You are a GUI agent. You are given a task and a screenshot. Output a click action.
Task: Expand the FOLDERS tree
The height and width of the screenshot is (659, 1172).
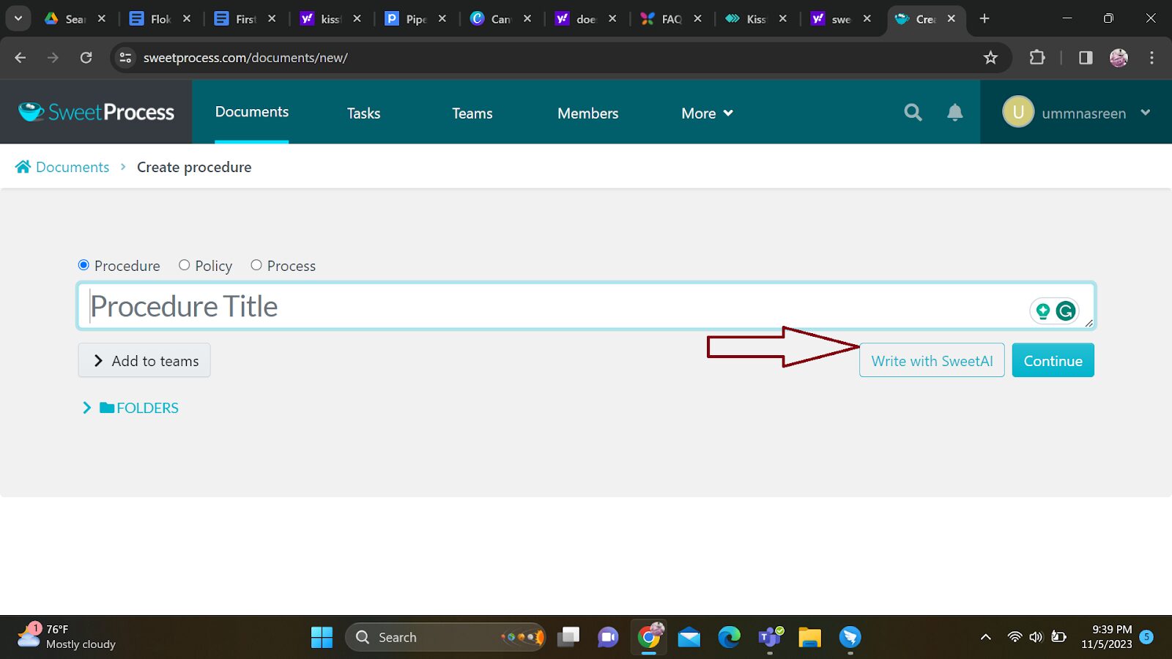point(87,408)
